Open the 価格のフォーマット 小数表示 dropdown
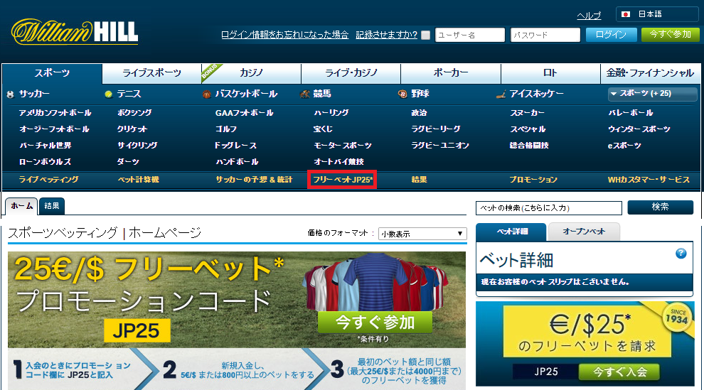The height and width of the screenshot is (390, 704). pos(422,234)
